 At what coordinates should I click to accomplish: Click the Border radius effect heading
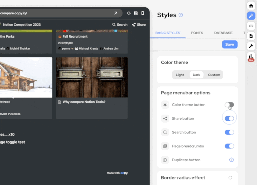pyautogui.click(x=183, y=178)
